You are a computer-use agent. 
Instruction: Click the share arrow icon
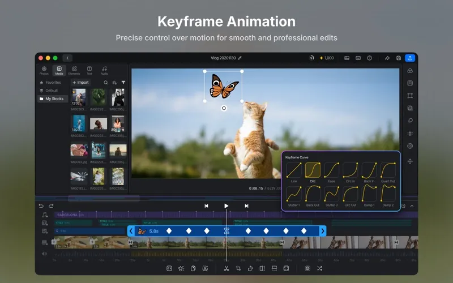(387, 58)
